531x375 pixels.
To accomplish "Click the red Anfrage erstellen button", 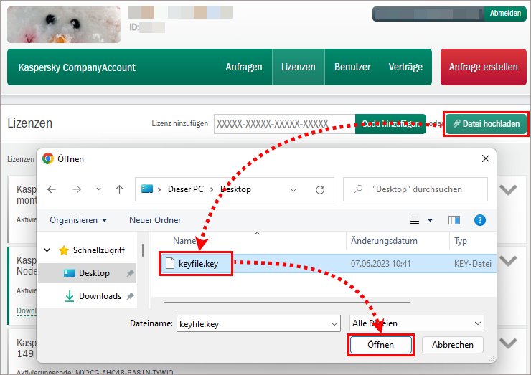I will point(483,67).
